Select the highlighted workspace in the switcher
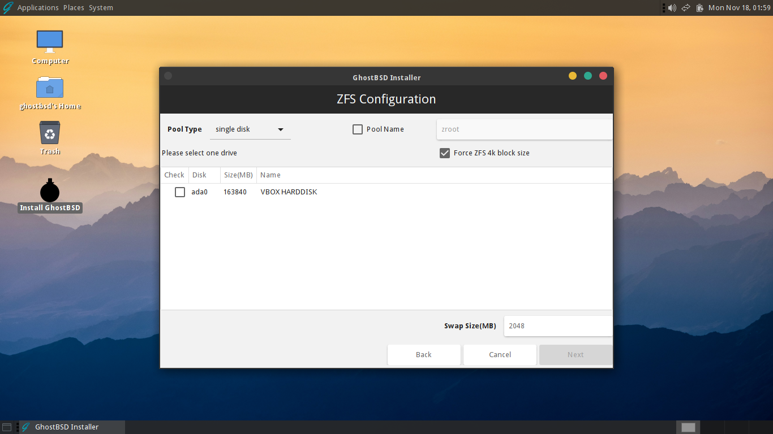This screenshot has height=434, width=773. 688,427
